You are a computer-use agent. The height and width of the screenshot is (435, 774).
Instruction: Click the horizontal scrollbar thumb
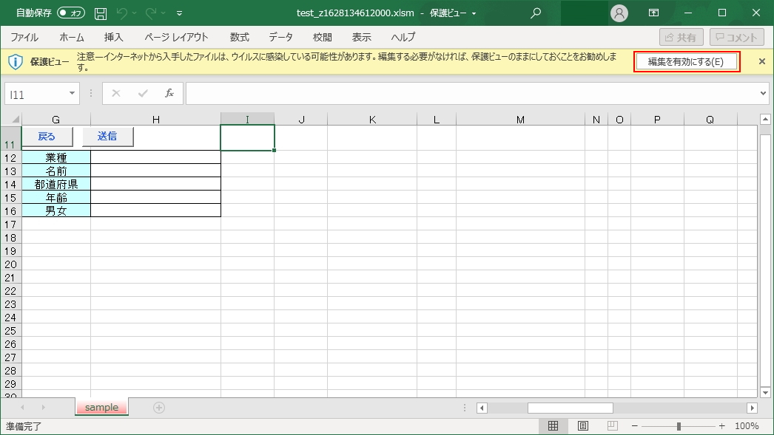tap(570, 408)
